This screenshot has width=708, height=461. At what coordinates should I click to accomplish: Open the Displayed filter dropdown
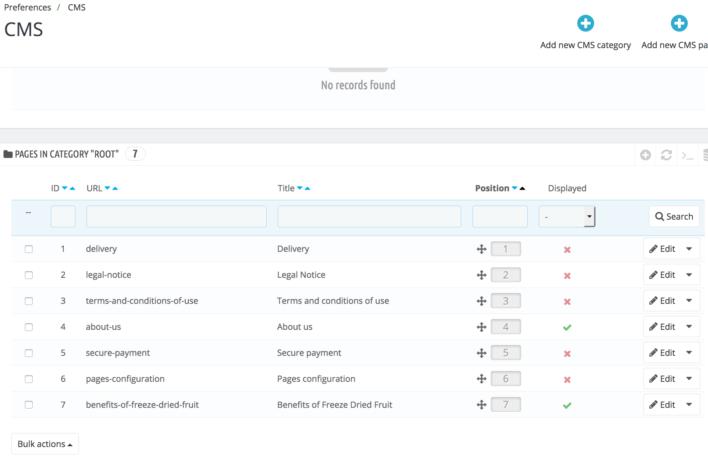pos(567,217)
